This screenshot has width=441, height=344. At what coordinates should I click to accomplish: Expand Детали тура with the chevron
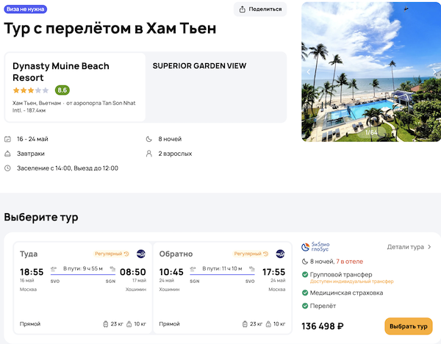[x=429, y=247]
